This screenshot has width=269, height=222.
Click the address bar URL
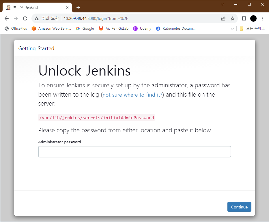click(x=96, y=18)
